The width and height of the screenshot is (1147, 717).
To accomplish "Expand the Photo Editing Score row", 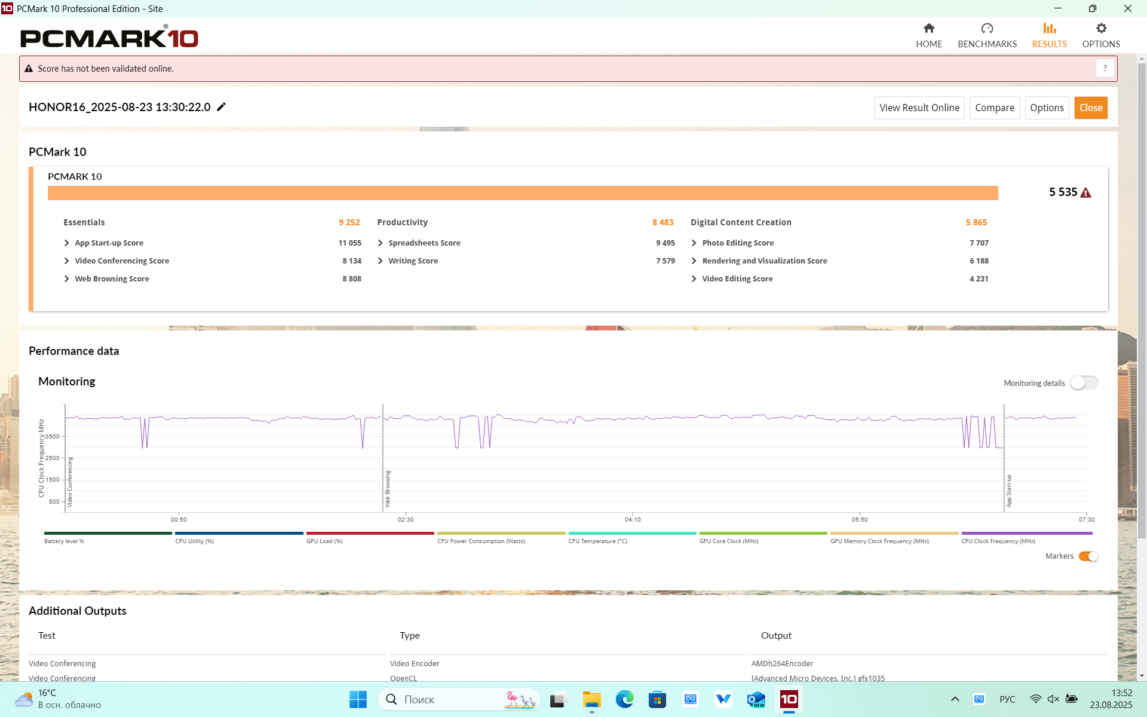I will (x=694, y=243).
